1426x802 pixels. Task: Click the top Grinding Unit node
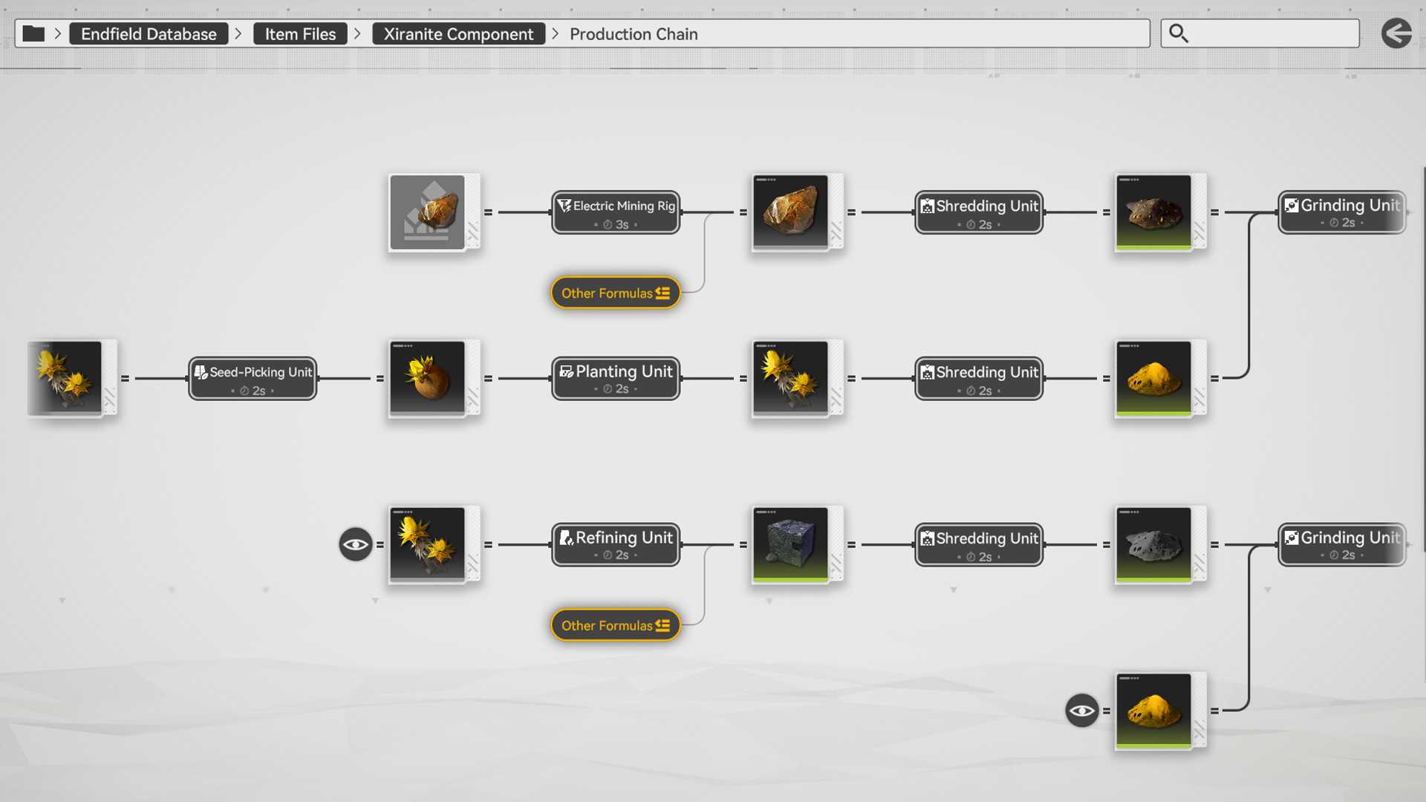pyautogui.click(x=1342, y=212)
